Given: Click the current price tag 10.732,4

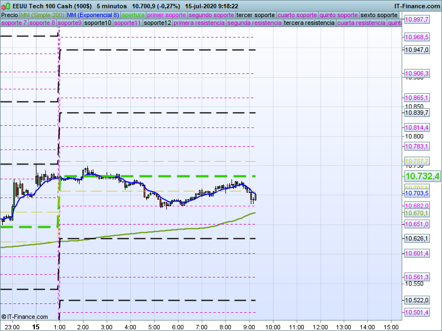Looking at the screenshot, I should click(422, 176).
